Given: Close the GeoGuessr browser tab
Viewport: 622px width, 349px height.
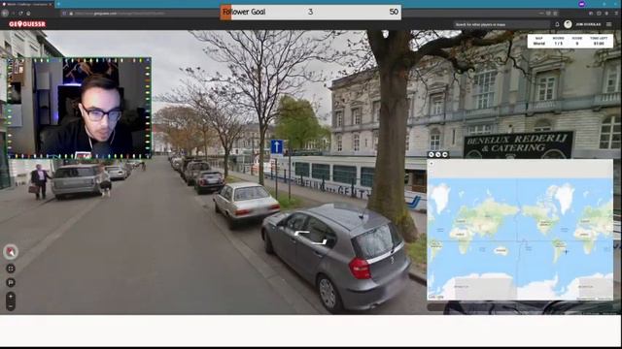Looking at the screenshot, I should click(x=51, y=4).
